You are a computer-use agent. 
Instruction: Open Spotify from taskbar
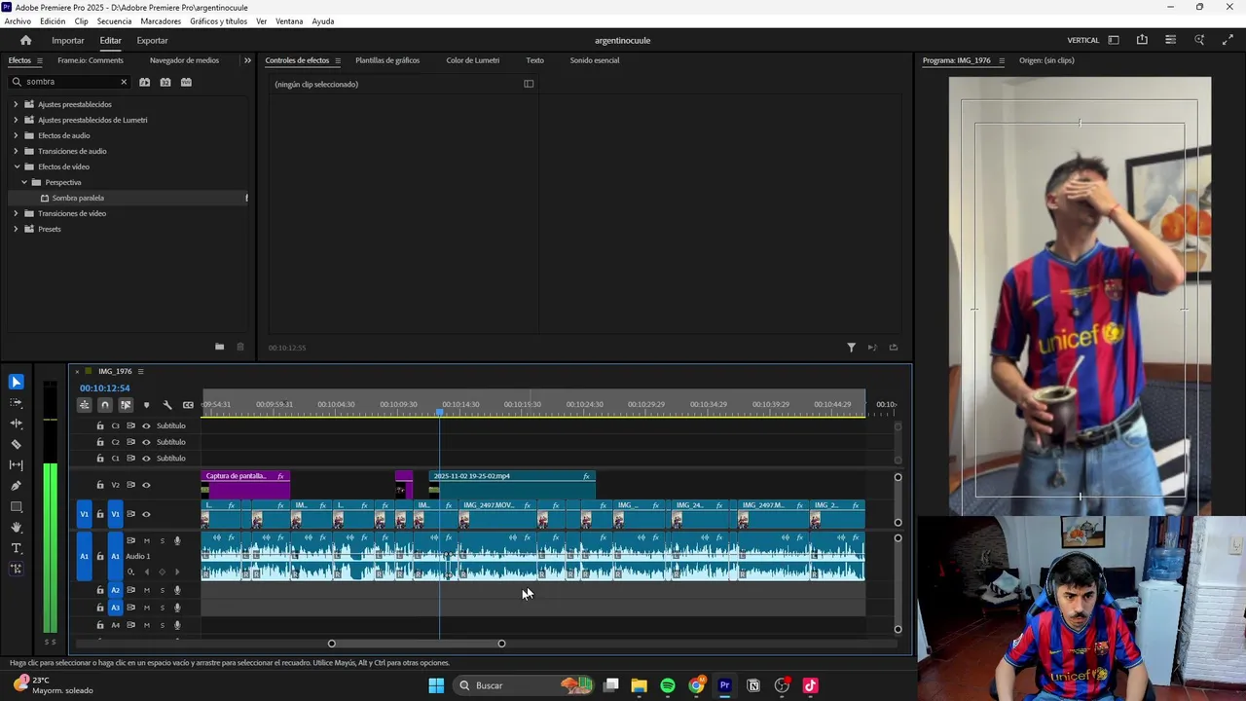coord(668,685)
